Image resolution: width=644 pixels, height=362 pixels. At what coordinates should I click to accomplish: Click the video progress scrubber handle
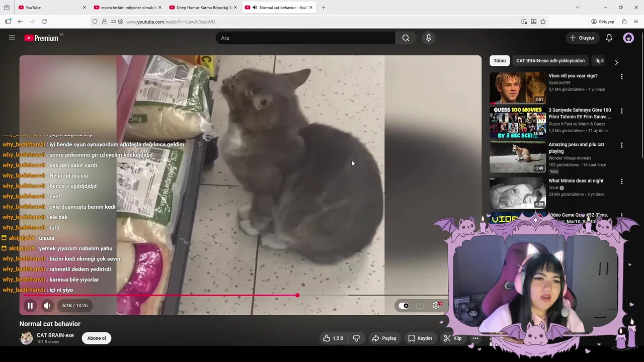297,295
